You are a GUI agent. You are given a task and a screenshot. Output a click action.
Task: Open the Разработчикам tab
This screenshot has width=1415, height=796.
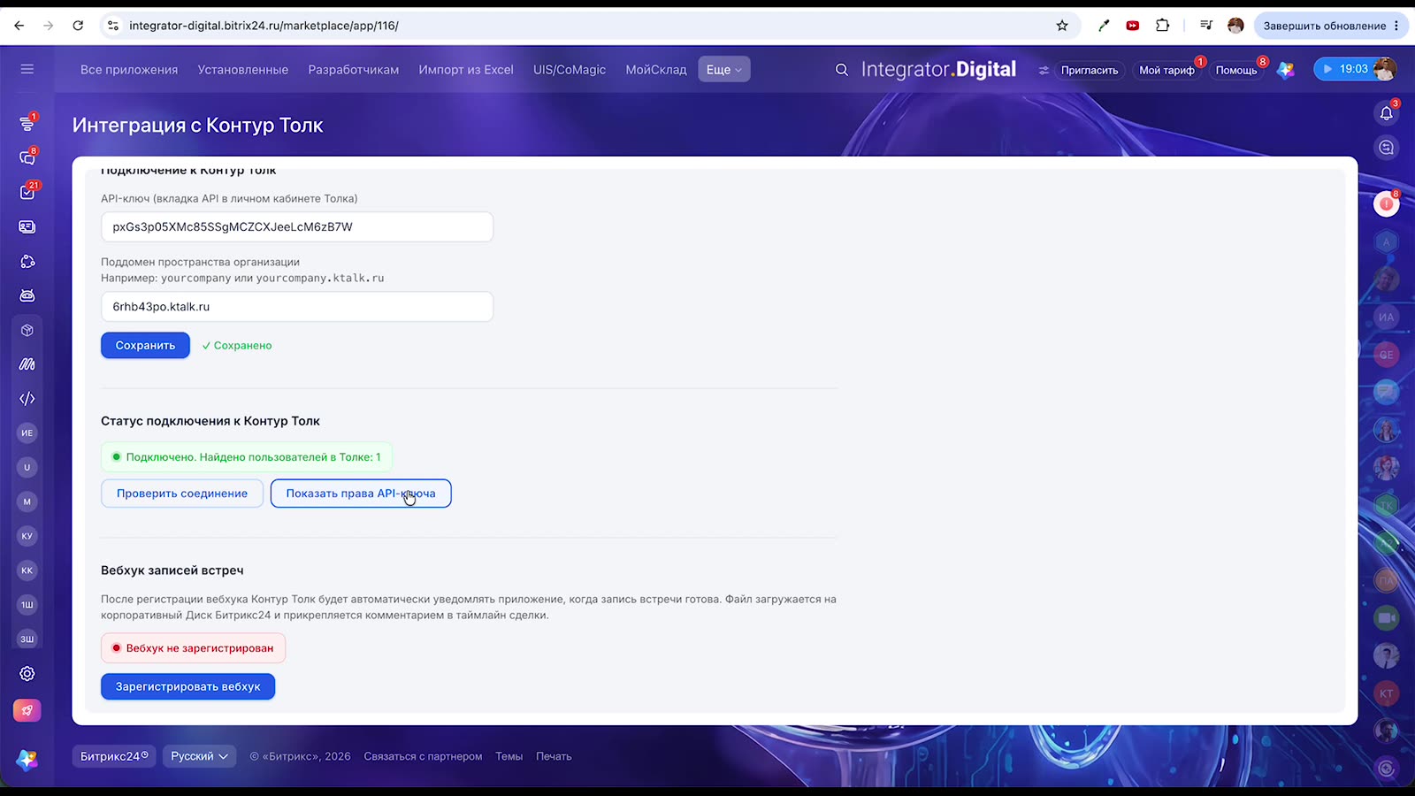coord(354,70)
